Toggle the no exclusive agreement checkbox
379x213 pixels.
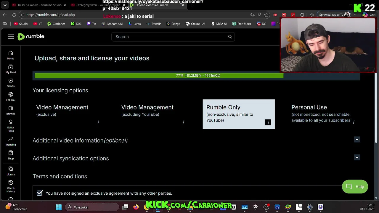click(x=40, y=193)
